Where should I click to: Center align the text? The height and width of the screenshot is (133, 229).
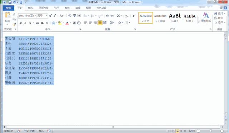pos(90,23)
